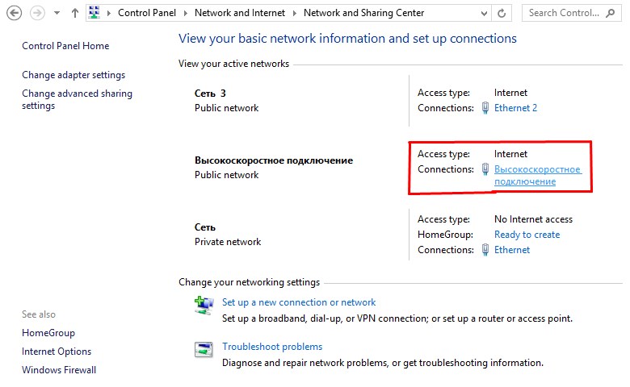Image resolution: width=630 pixels, height=387 pixels.
Task: Click HomeGroup Ready to create link
Action: click(x=527, y=235)
